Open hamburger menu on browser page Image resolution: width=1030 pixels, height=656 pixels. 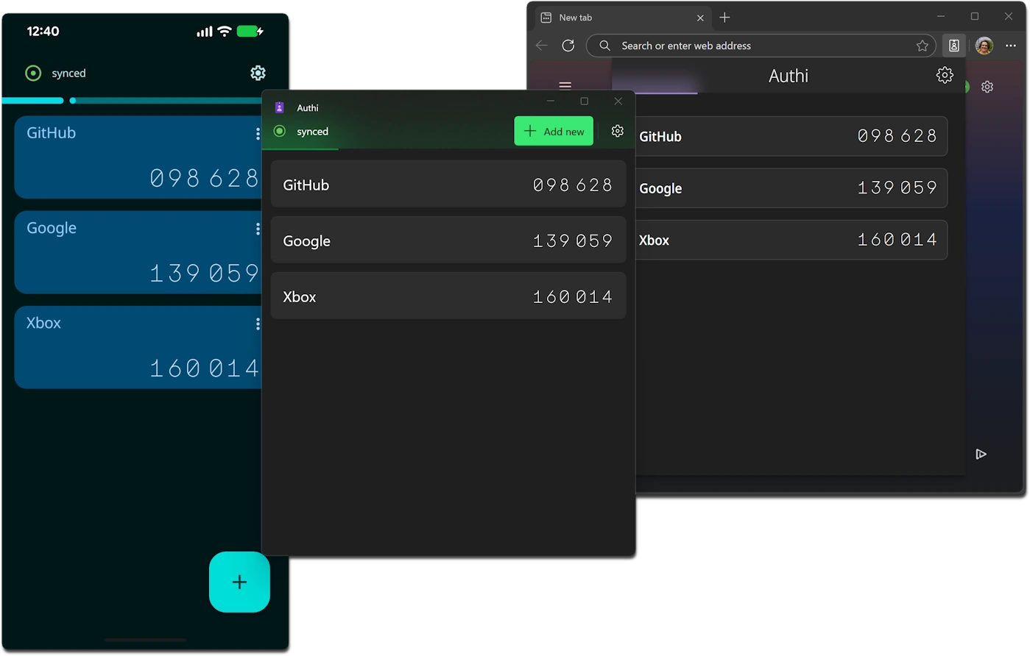click(565, 86)
